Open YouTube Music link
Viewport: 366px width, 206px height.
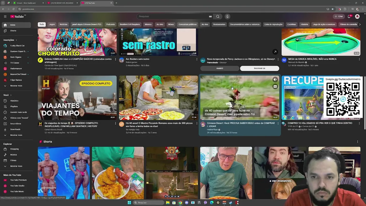pos(16,191)
